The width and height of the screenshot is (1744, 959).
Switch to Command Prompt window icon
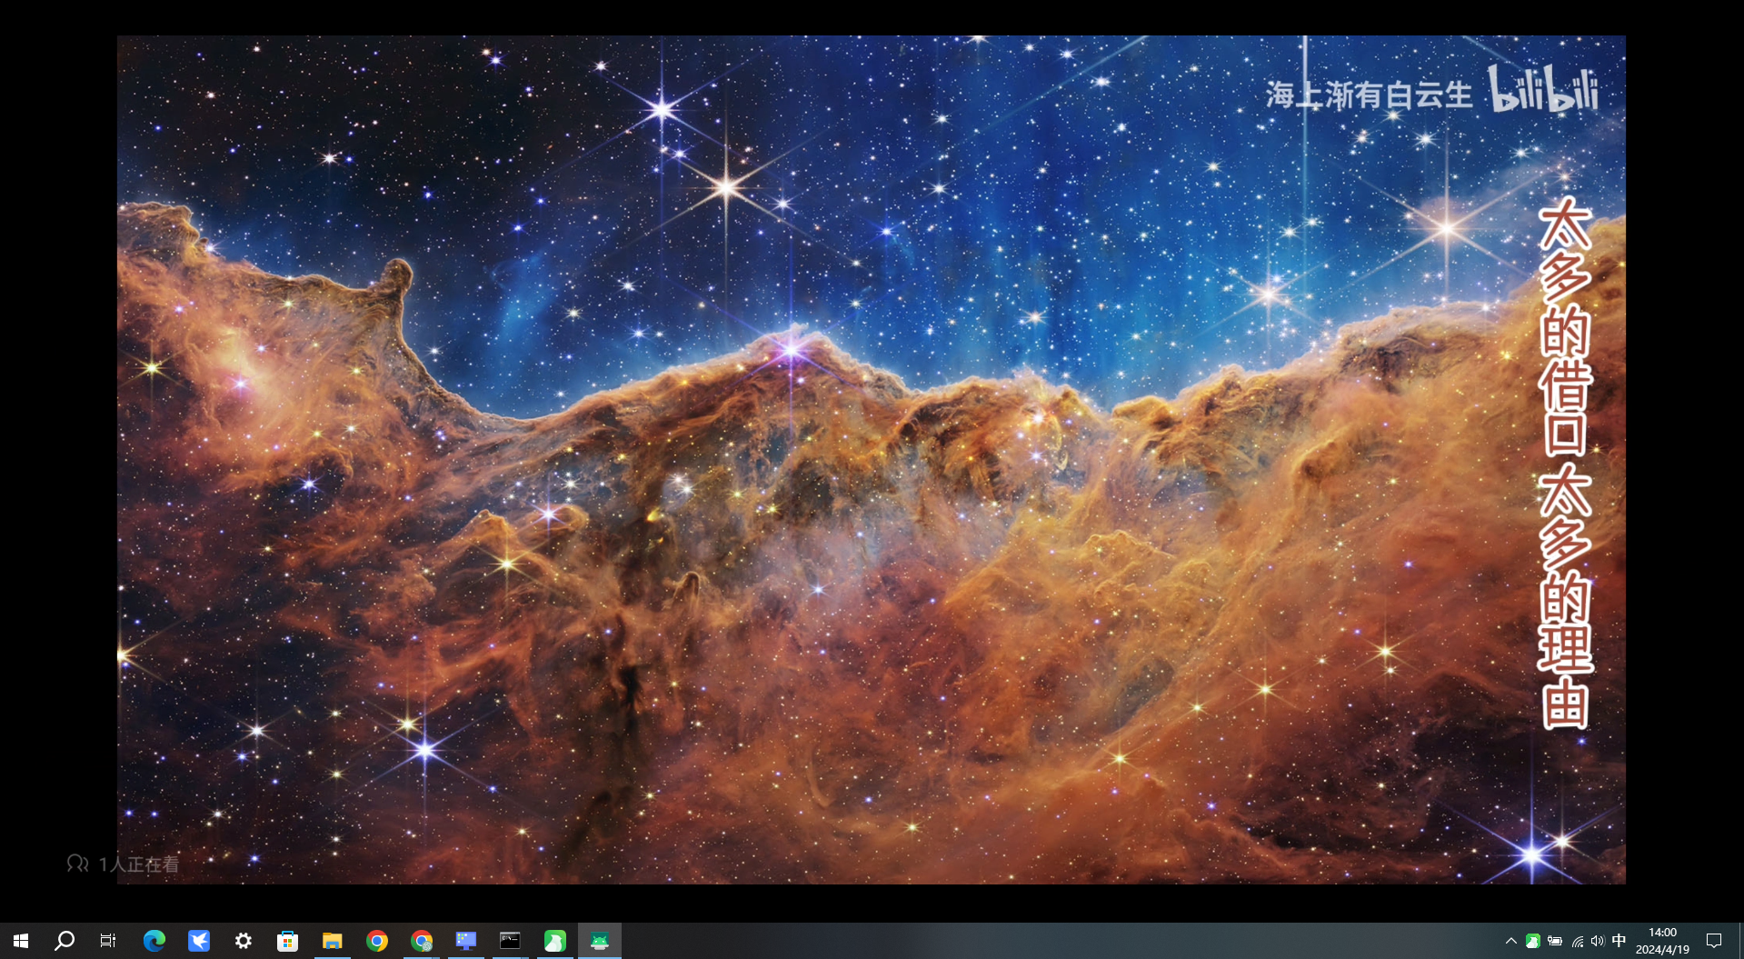(x=510, y=941)
